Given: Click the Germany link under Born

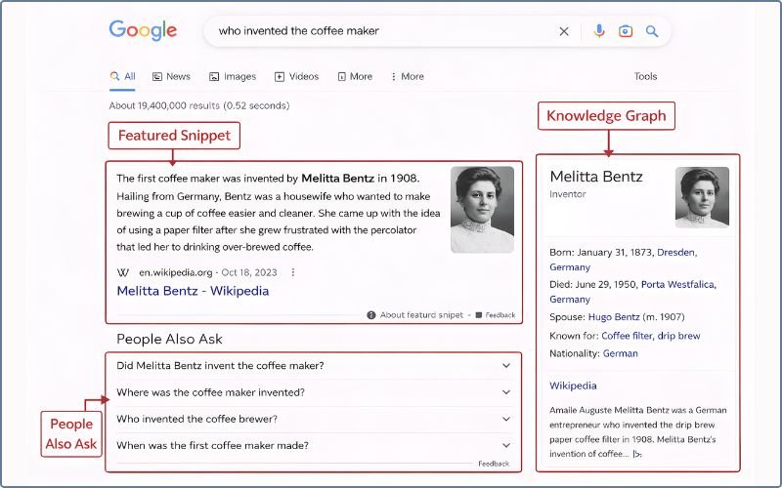Looking at the screenshot, I should 570,267.
